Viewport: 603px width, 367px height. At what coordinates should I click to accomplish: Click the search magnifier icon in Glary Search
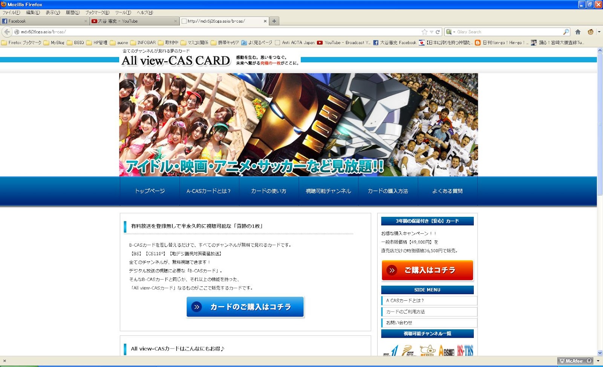[566, 32]
